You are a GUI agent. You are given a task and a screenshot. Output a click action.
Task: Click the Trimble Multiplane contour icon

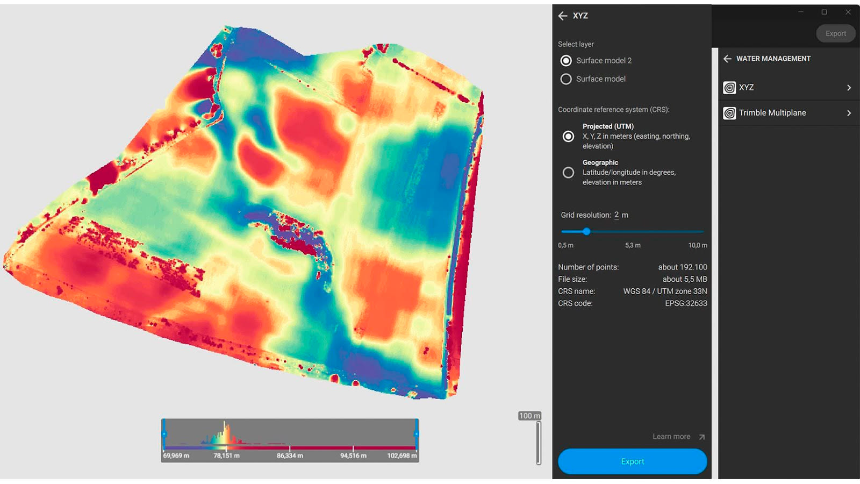729,113
